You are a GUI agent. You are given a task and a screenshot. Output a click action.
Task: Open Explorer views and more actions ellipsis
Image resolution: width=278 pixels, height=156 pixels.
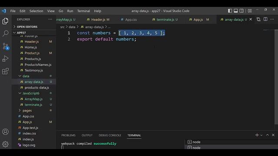tap(50, 19)
